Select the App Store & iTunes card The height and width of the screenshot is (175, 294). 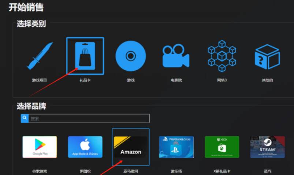click(x=85, y=147)
